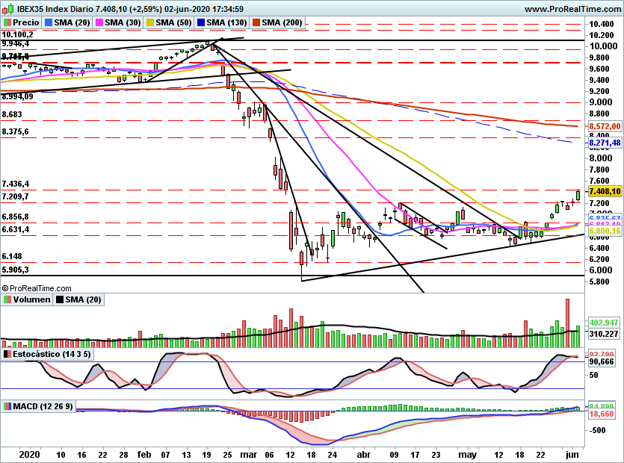Click the 8.000 price axis value

pos(601,158)
